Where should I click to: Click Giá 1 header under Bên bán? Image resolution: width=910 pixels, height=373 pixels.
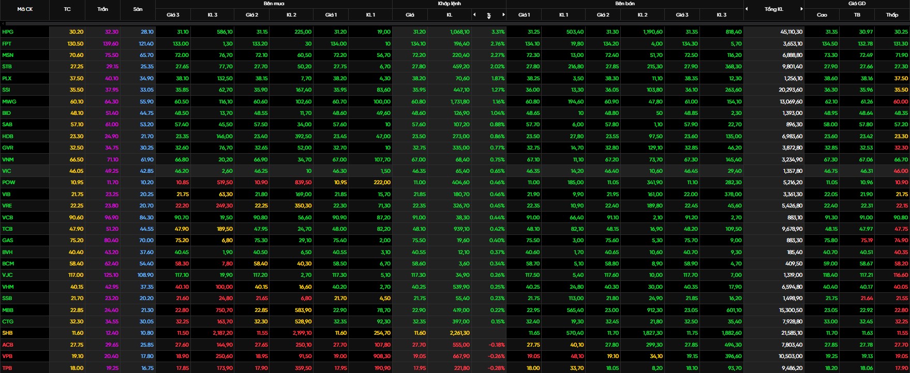pyautogui.click(x=524, y=15)
